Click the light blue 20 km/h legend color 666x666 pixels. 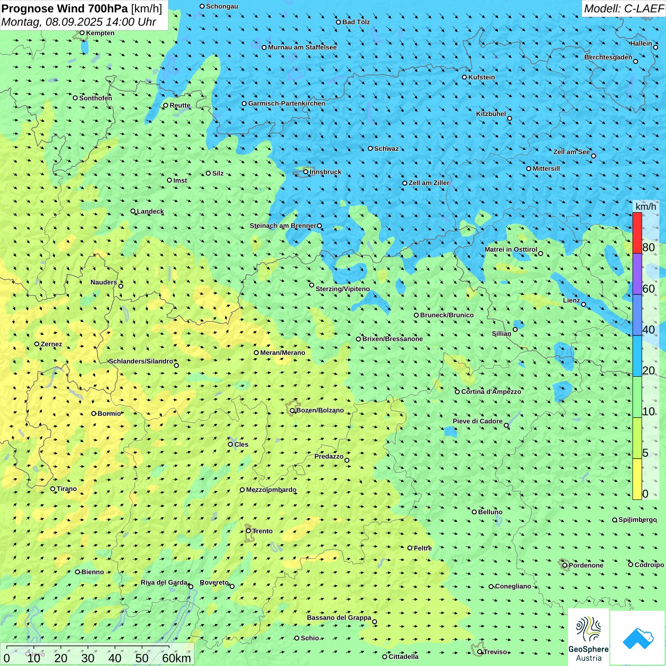[x=637, y=356]
